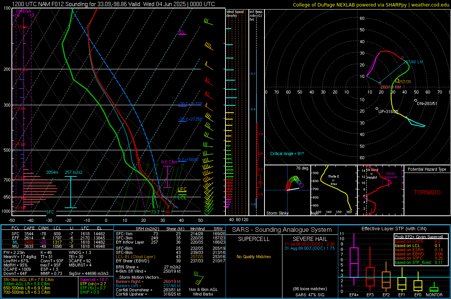Click the LCL-EL (Cloud Layer) row label
Image resolution: width=451 pixels, height=299 pixels.
click(135, 257)
